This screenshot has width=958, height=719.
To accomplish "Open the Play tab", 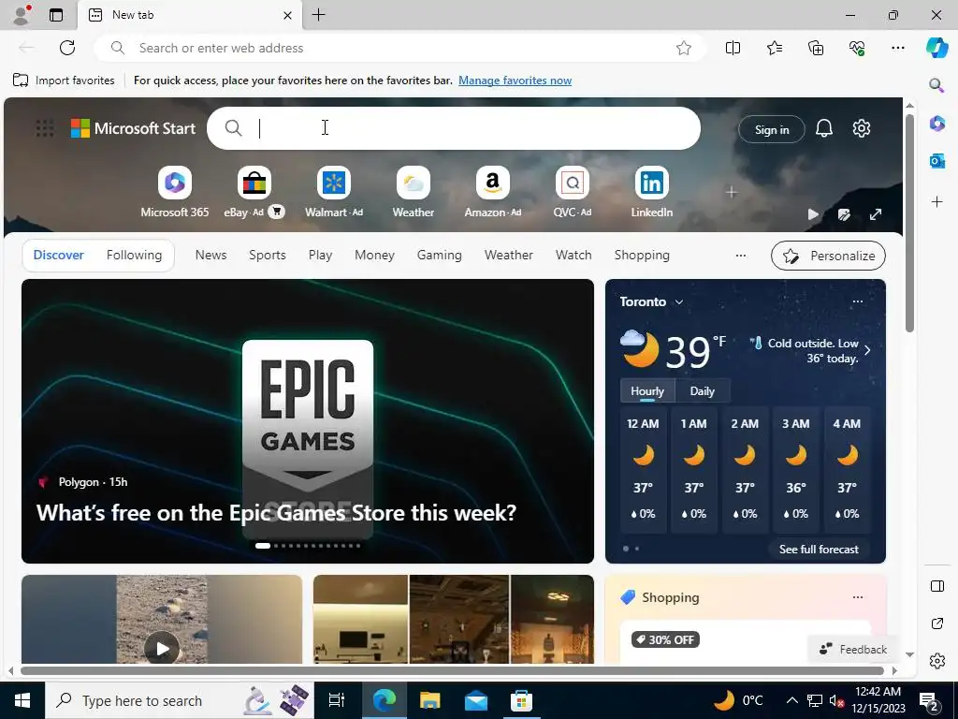I will point(320,255).
